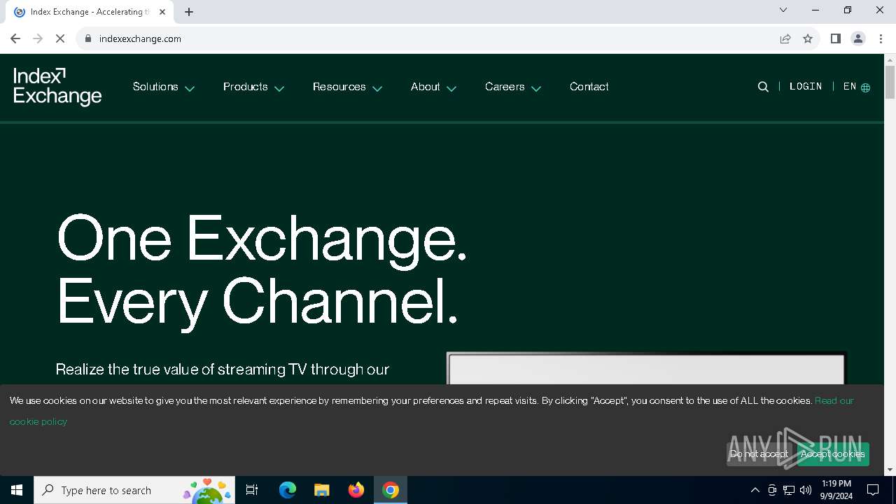896x504 pixels.
Task: Open the Resources nav item
Action: click(x=339, y=87)
